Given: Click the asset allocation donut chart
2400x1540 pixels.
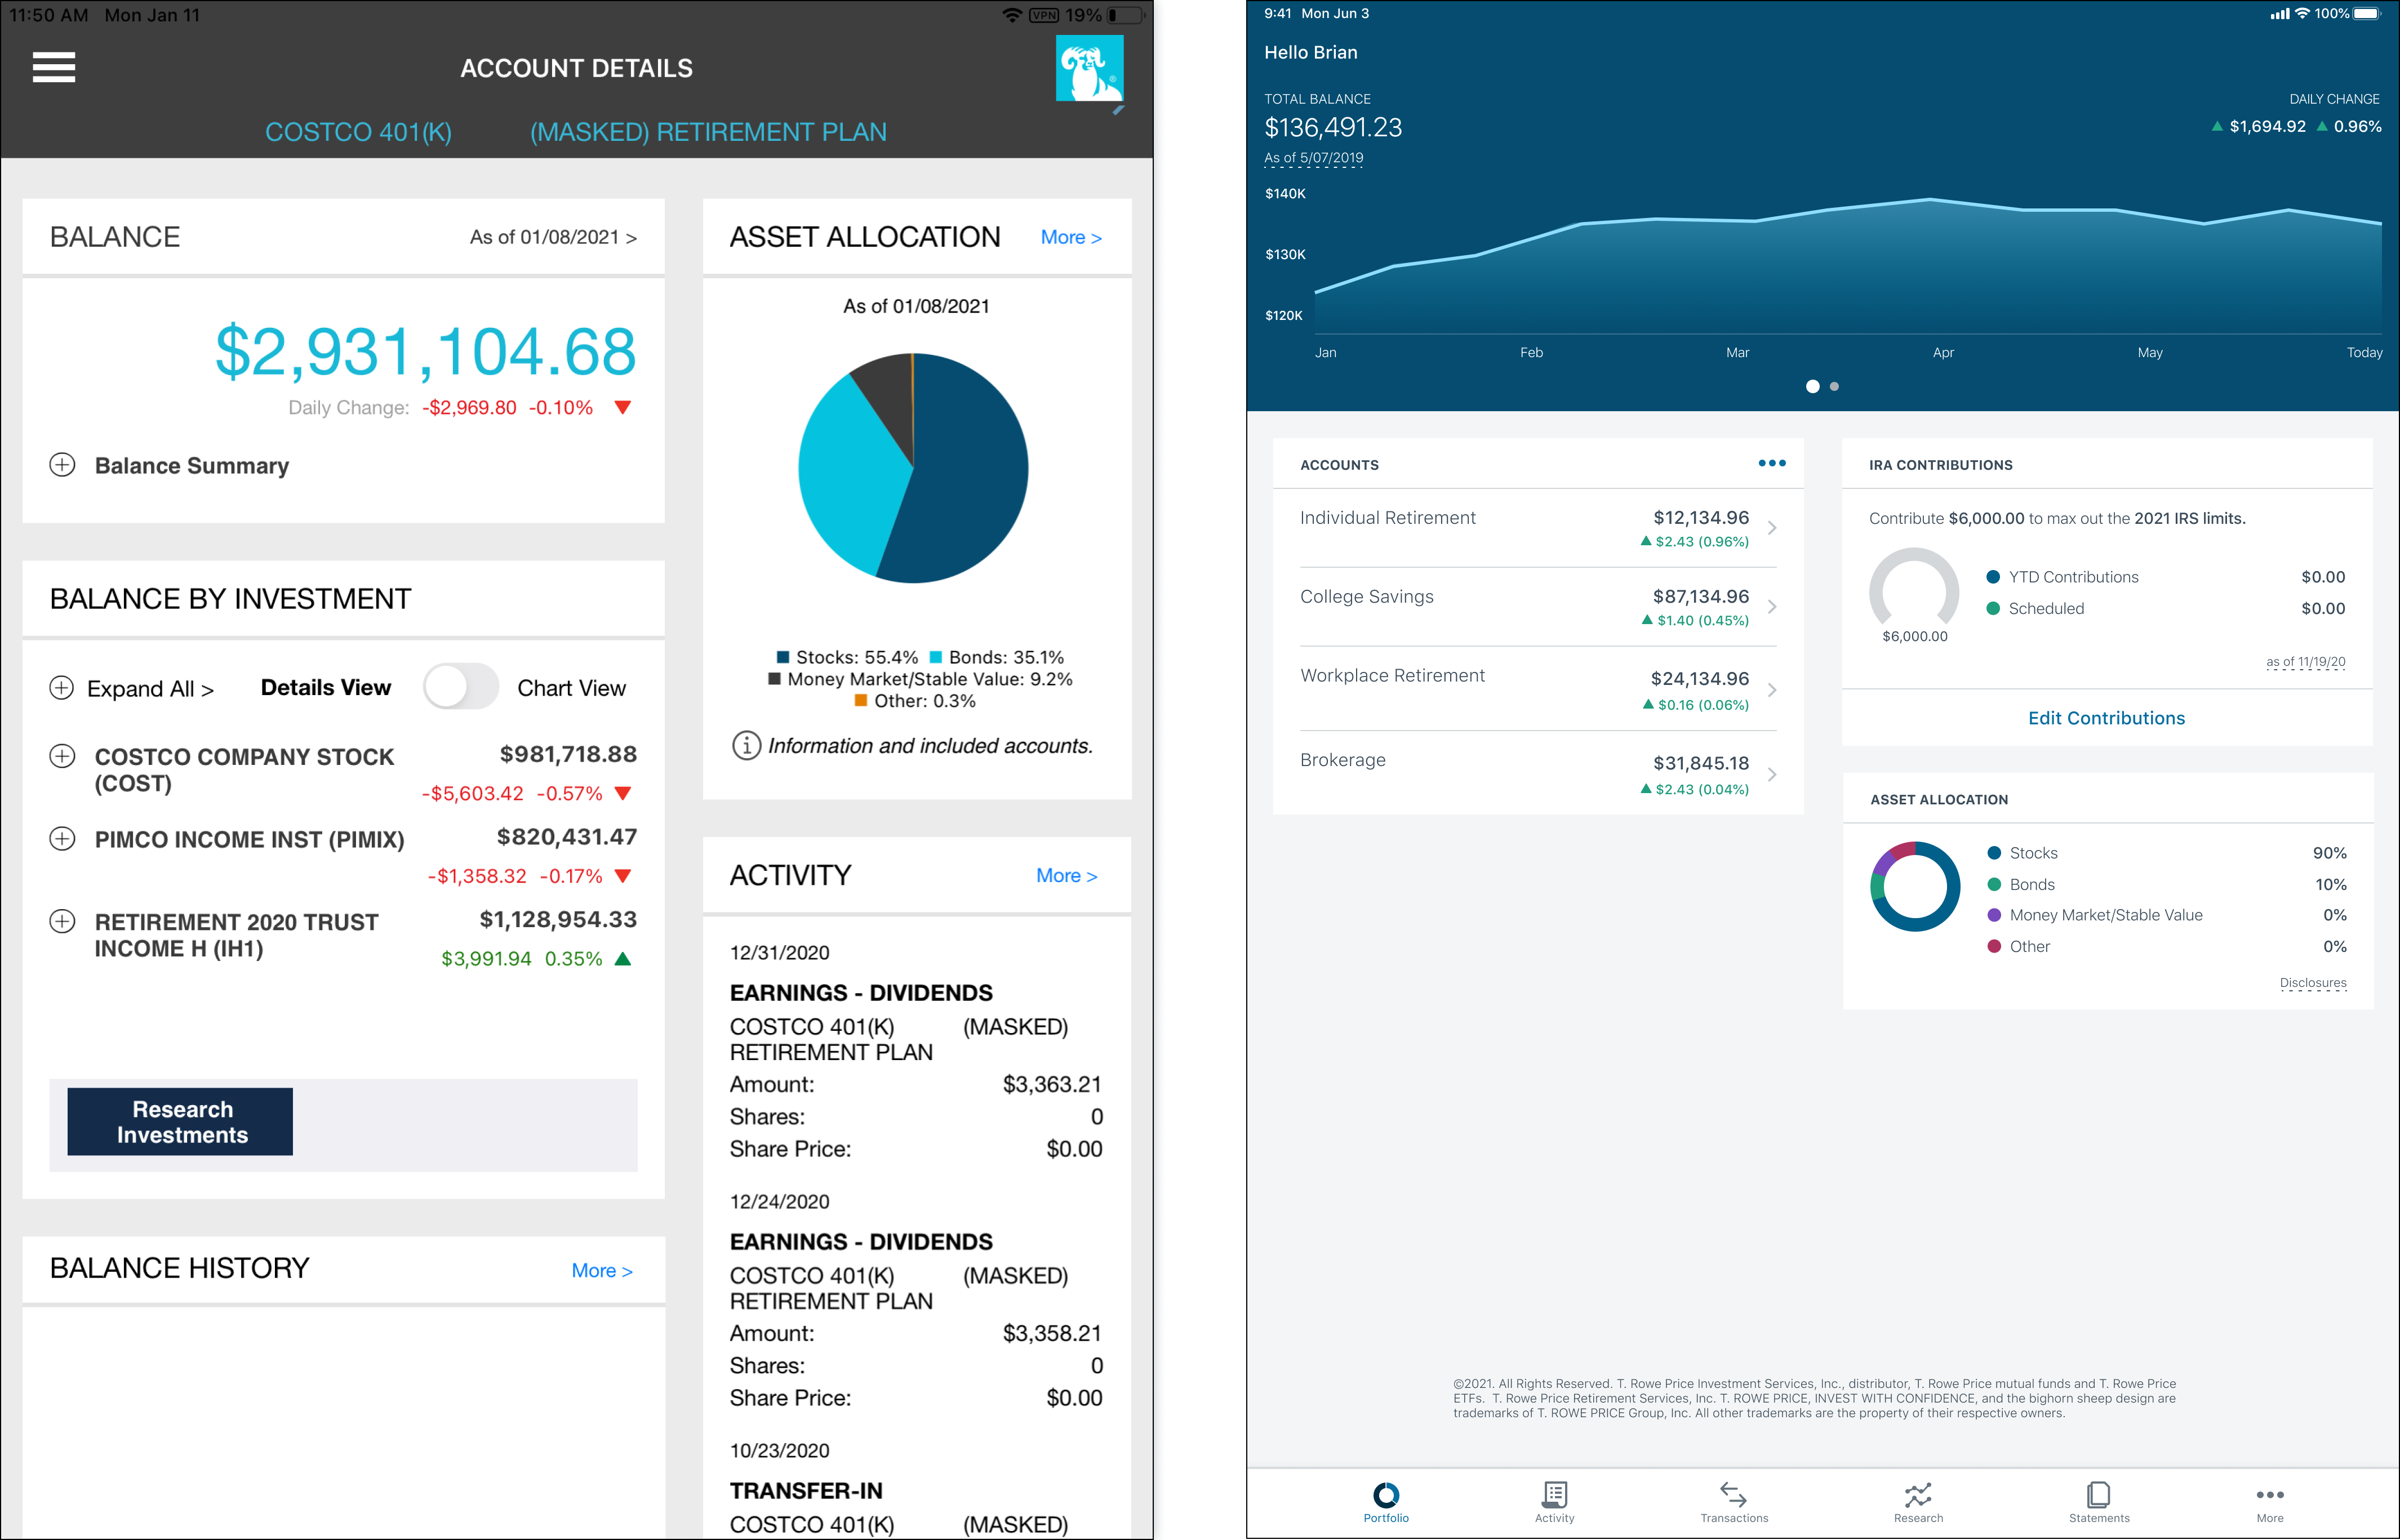Looking at the screenshot, I should point(1915,886).
